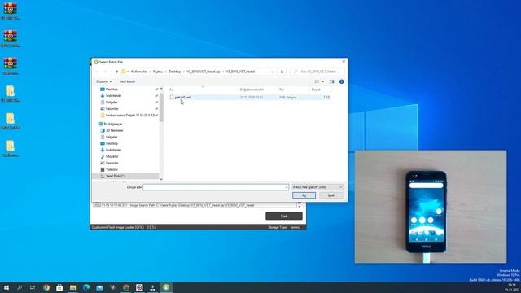Screen dimensions: 521x293
Task: Select pinned Belgeler in Quick access
Action: pyautogui.click(x=112, y=102)
